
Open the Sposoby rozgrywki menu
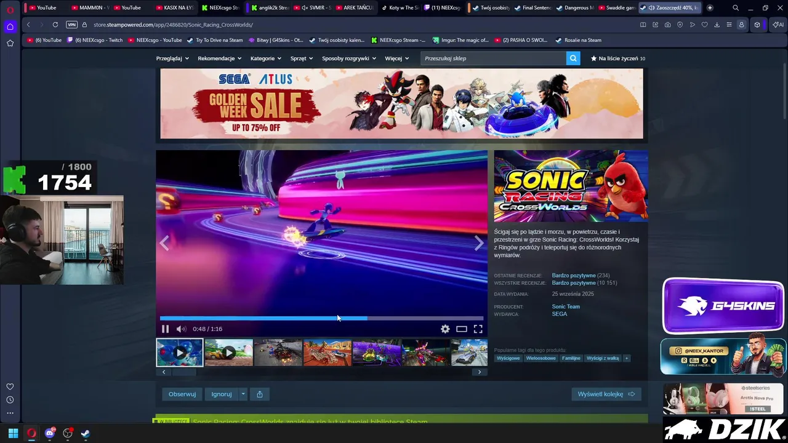click(x=349, y=58)
